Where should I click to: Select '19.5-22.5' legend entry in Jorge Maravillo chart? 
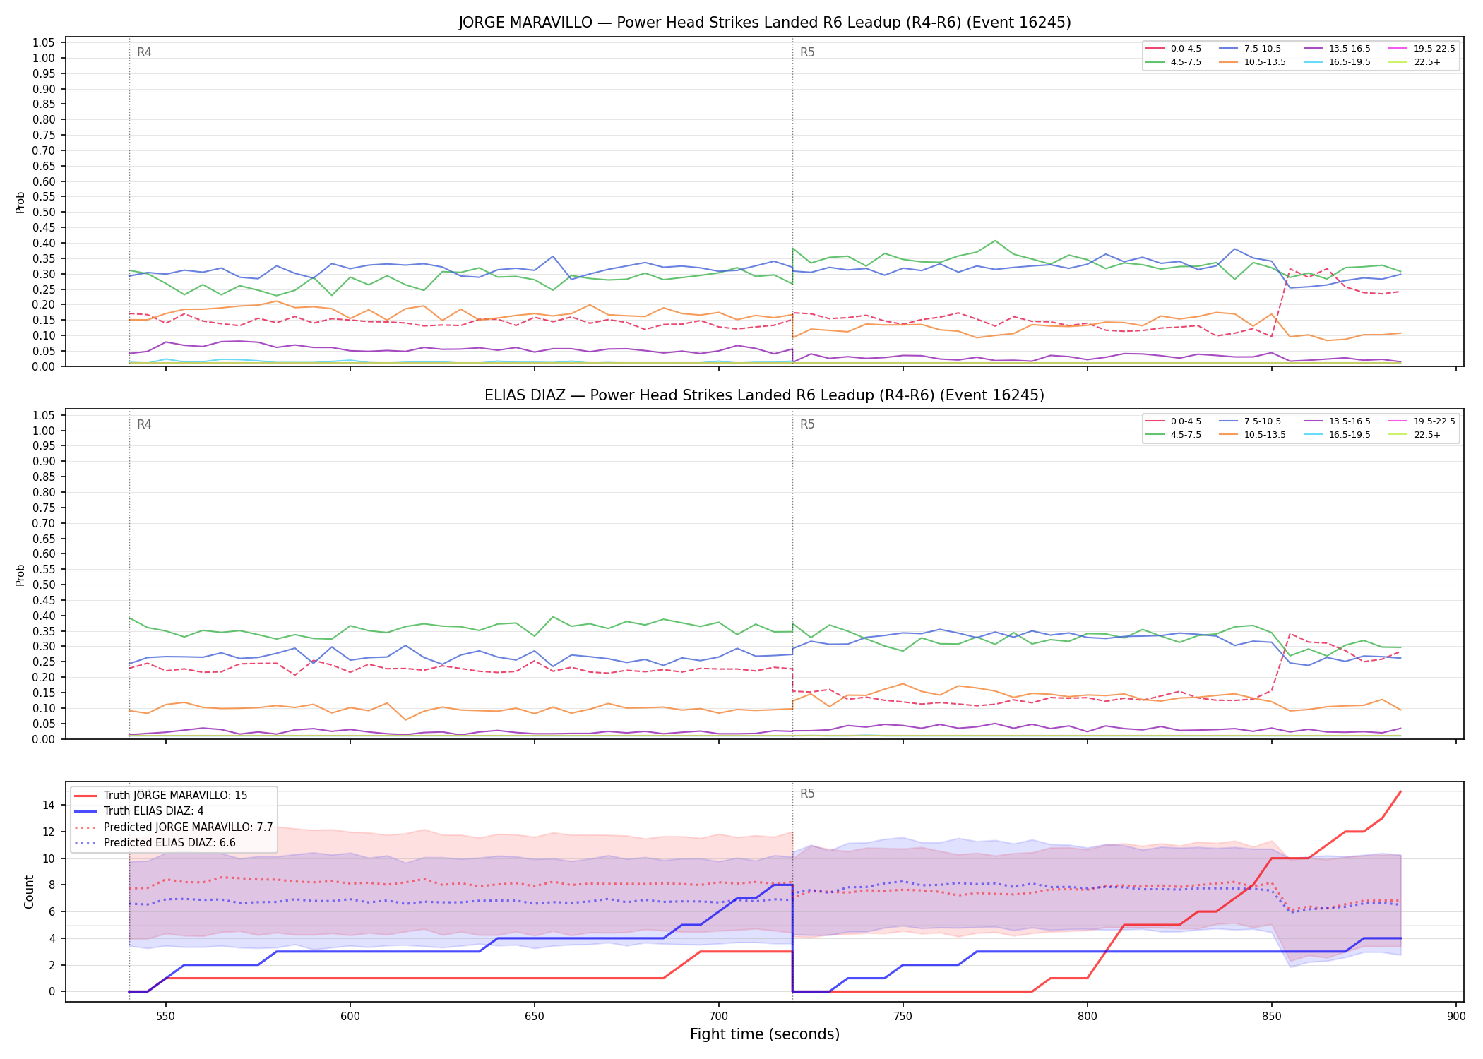tap(1422, 49)
